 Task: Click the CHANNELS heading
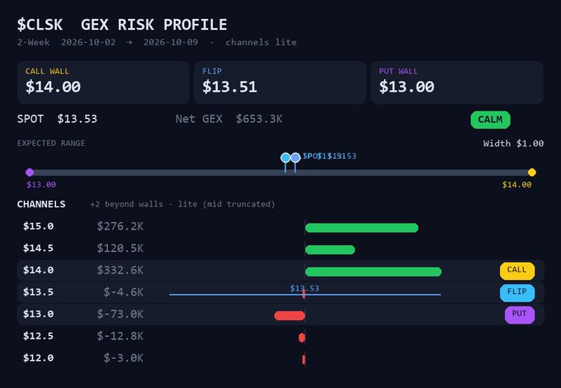click(41, 205)
